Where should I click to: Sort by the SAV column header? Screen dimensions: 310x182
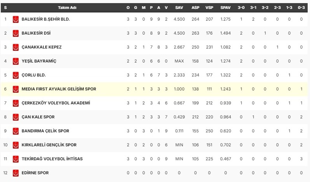coord(179,8)
